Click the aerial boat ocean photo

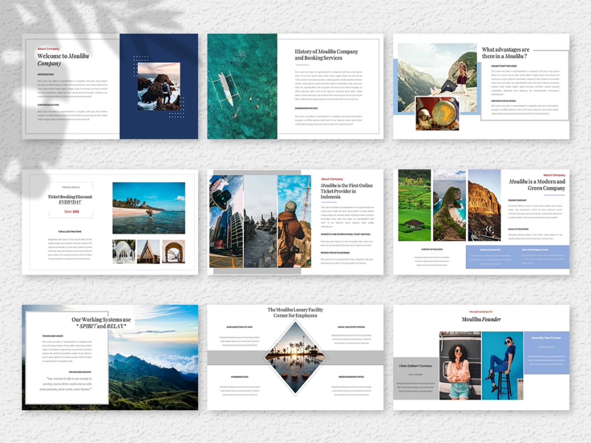pyautogui.click(x=242, y=86)
